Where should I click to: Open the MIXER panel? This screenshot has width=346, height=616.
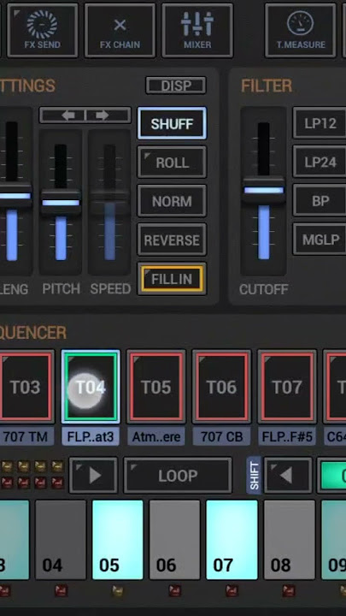(x=197, y=30)
